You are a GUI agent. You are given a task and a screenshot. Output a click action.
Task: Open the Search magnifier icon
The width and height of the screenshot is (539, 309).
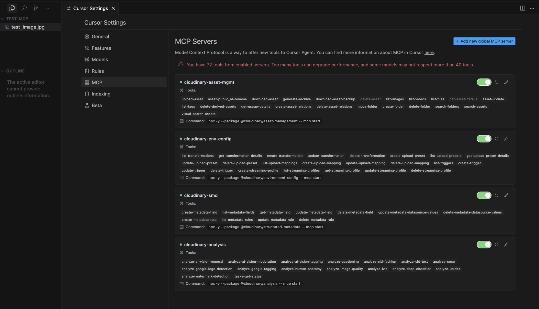pyautogui.click(x=24, y=8)
